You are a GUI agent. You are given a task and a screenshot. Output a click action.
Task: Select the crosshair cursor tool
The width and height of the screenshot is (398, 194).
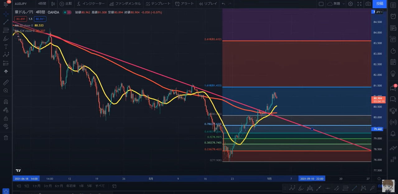click(x=6, y=14)
